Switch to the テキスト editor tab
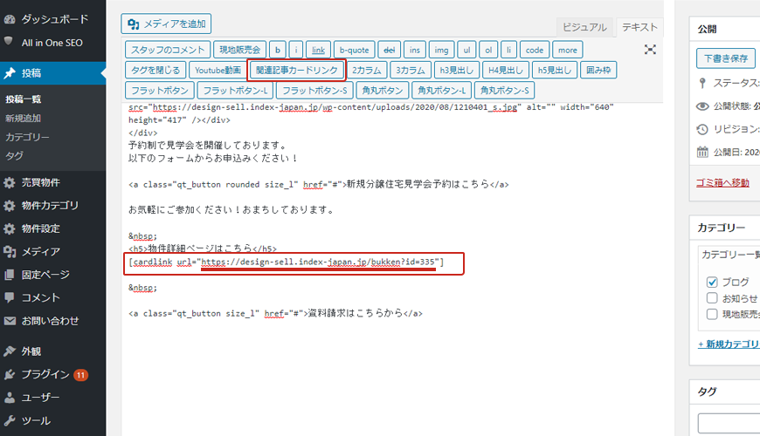The height and width of the screenshot is (436, 760). pos(639,28)
